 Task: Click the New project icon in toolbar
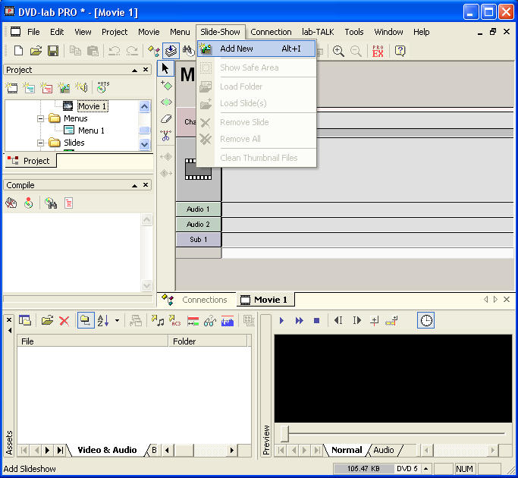(18, 51)
